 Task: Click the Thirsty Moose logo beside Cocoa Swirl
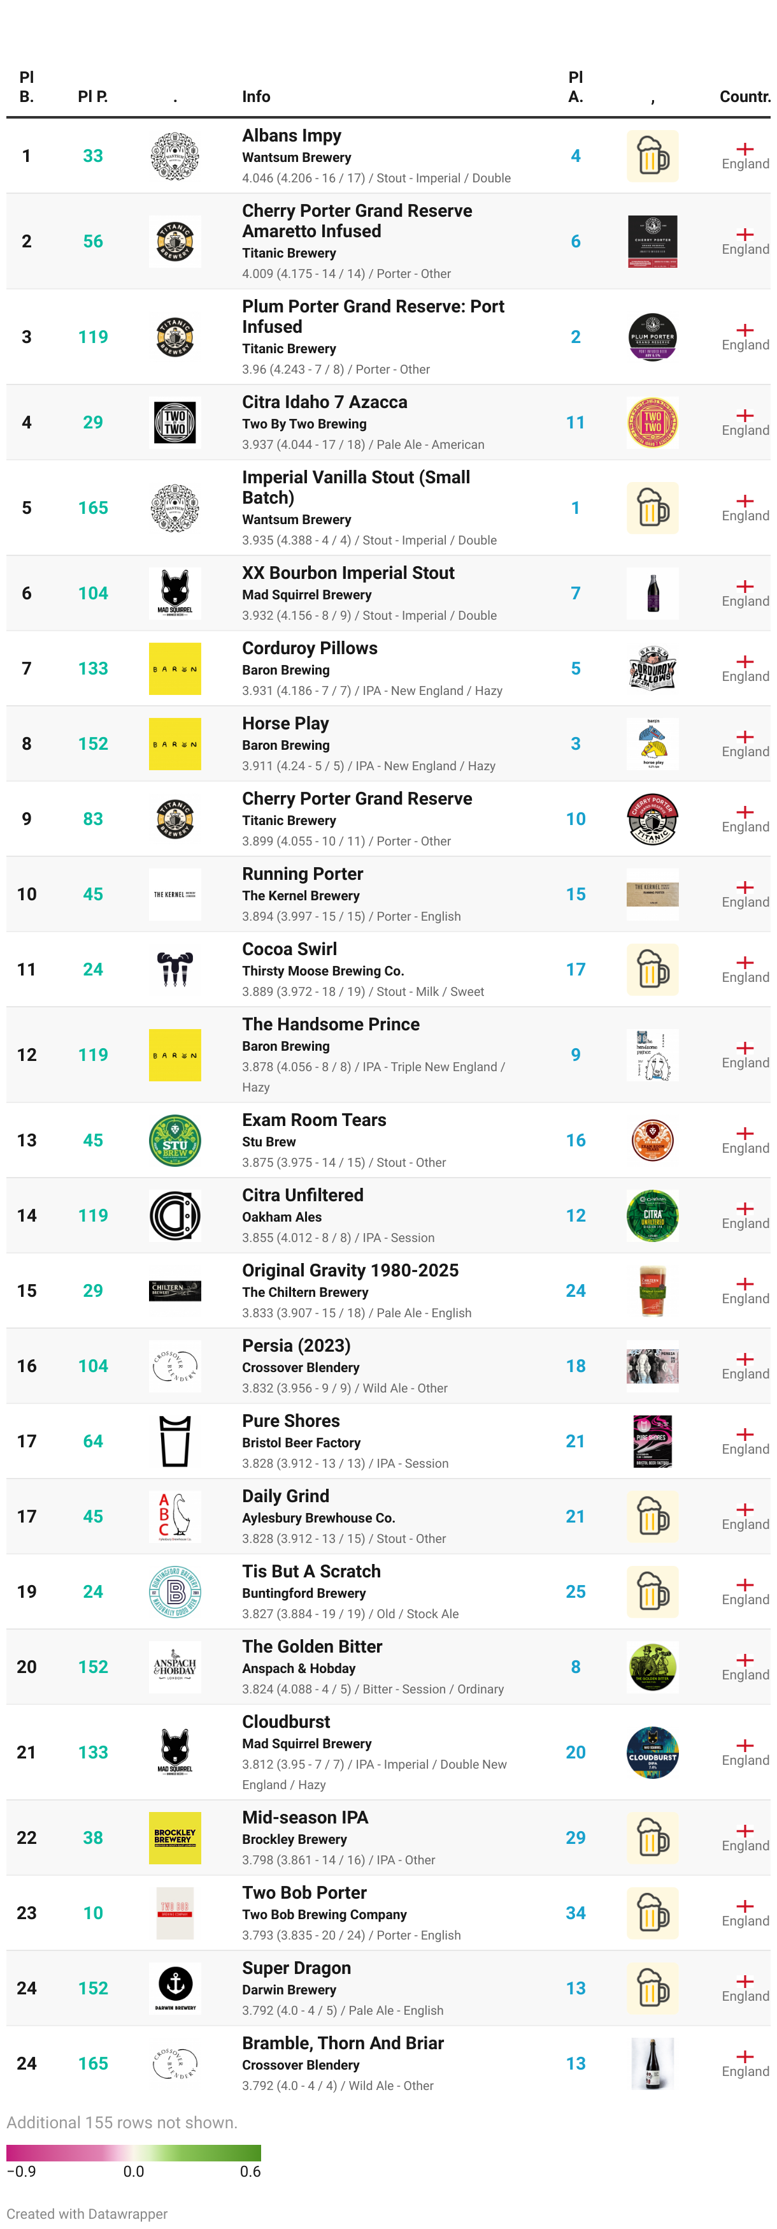pos(175,970)
